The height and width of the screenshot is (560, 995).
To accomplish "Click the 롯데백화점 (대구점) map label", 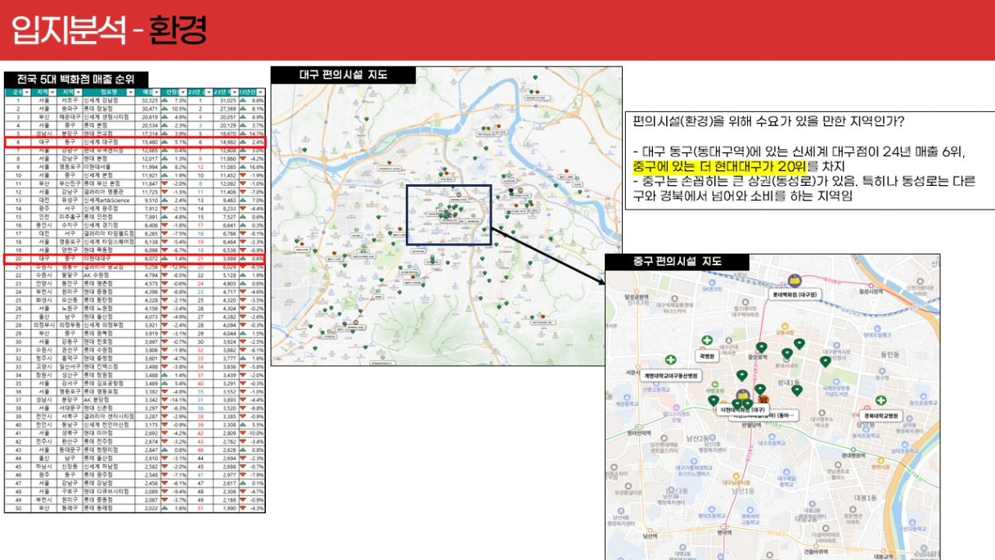I will 796,294.
